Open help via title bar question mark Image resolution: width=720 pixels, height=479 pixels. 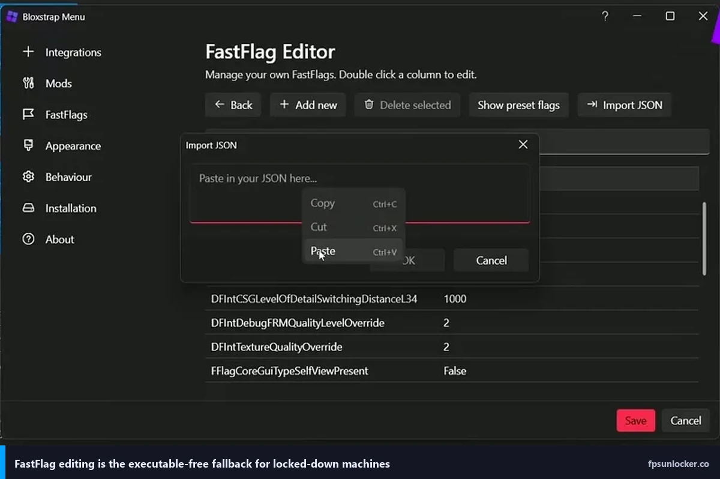[x=605, y=17]
